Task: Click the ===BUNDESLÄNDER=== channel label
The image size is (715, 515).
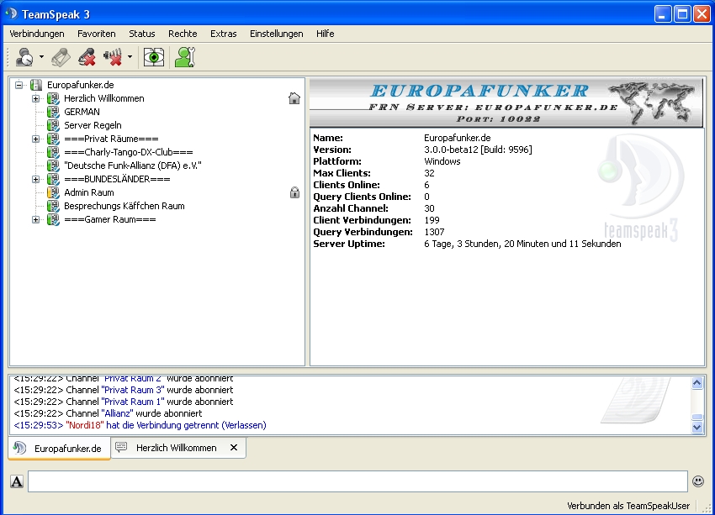Action: 117,179
